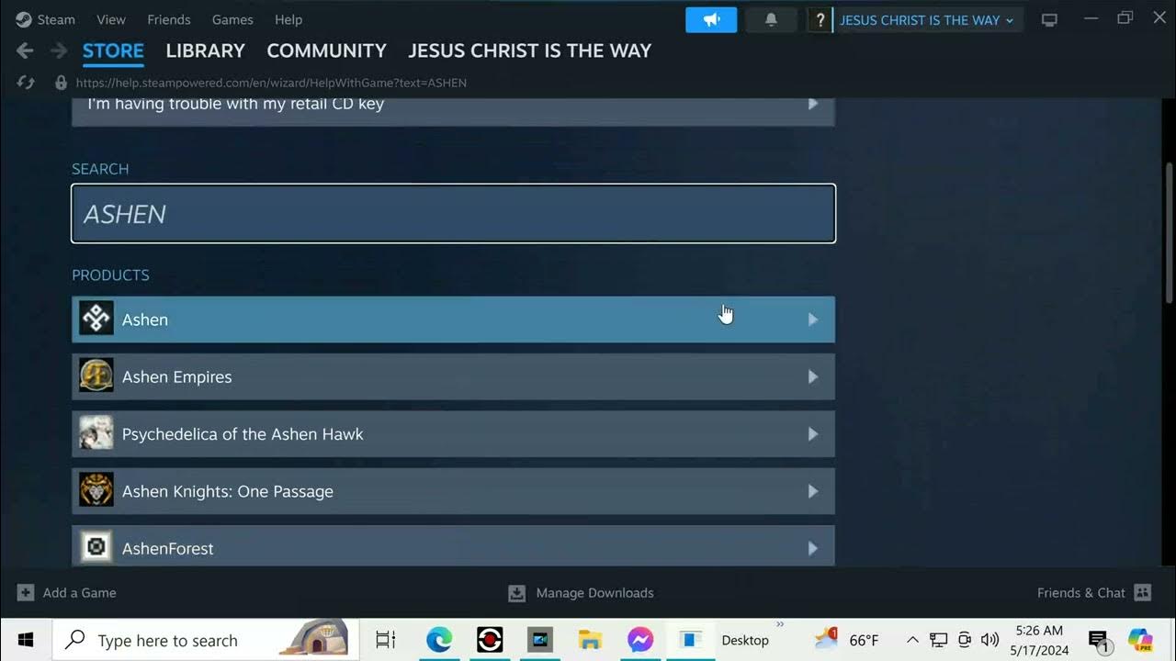Open the Games menu

232,19
